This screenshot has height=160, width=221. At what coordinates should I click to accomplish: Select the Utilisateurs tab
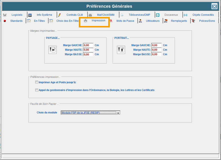click(x=152, y=21)
